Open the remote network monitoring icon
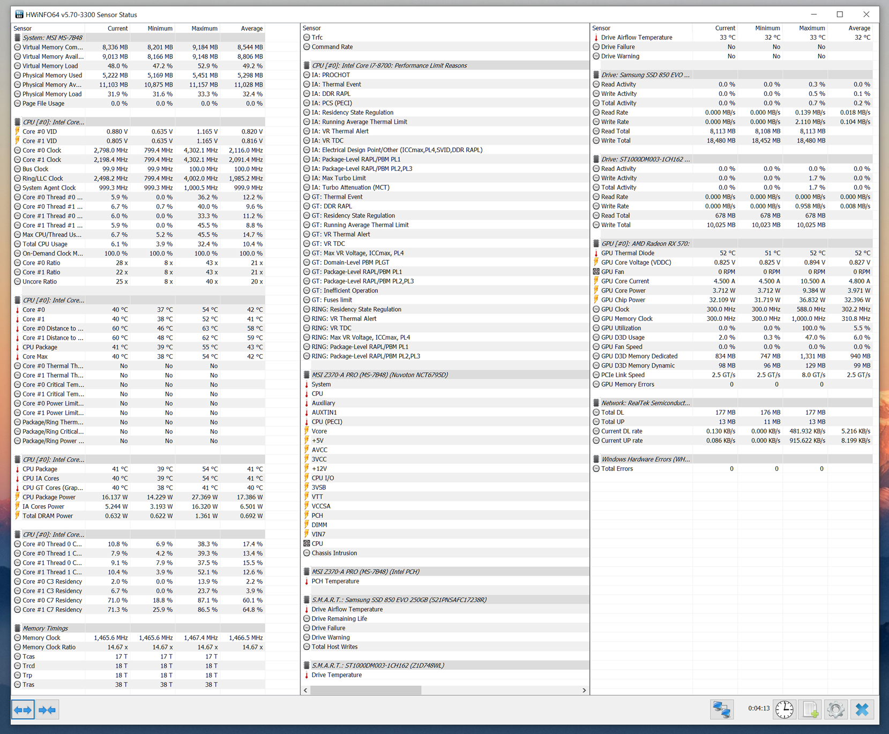The height and width of the screenshot is (734, 889). [721, 709]
